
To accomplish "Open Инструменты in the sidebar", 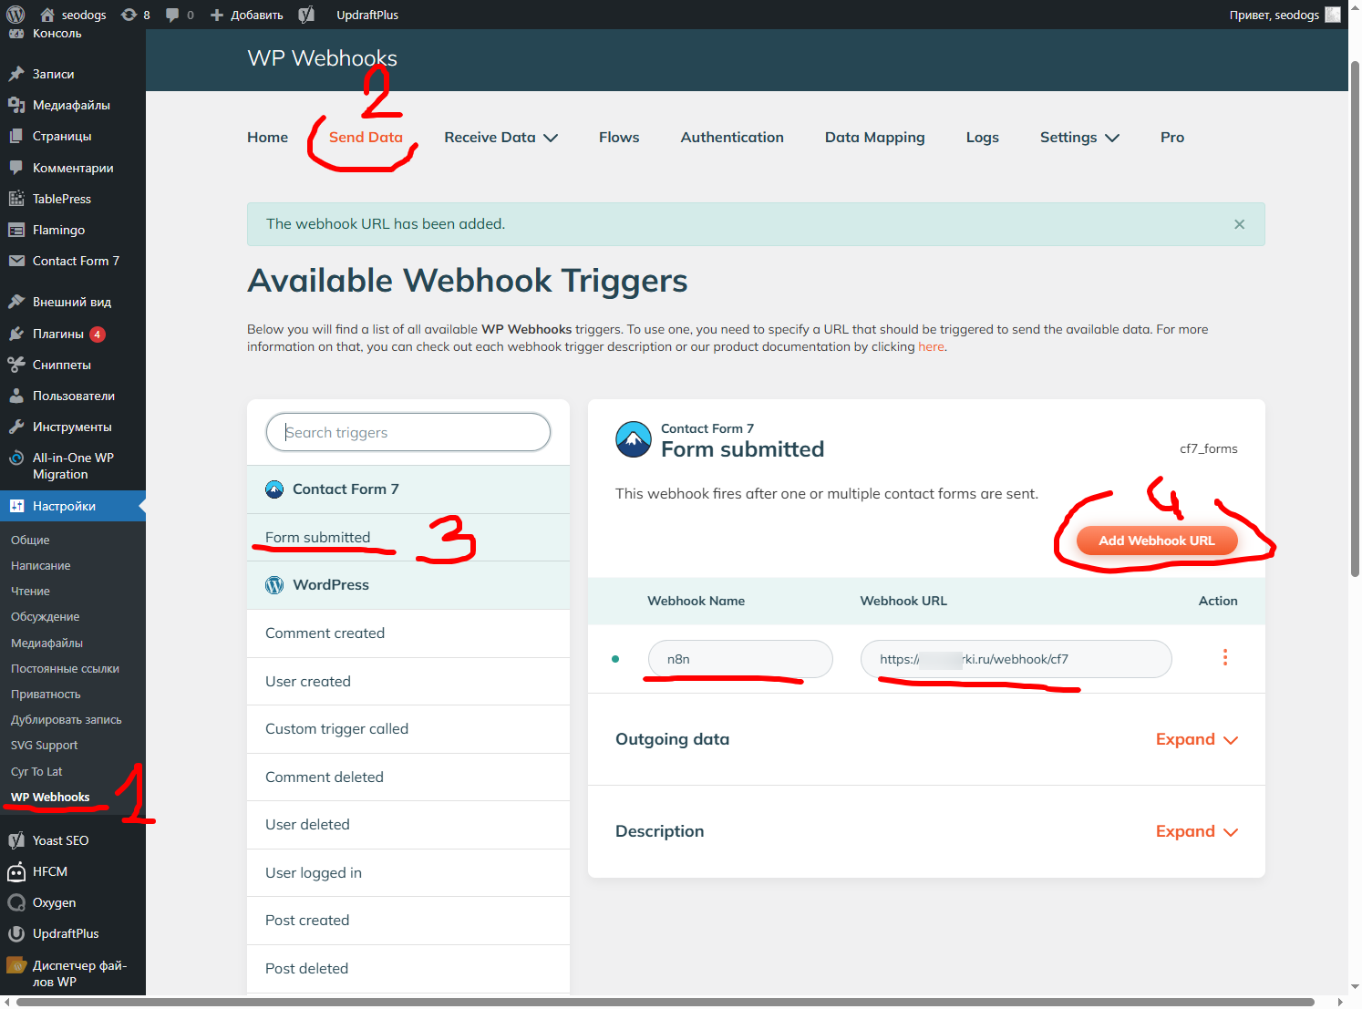I will [x=73, y=427].
